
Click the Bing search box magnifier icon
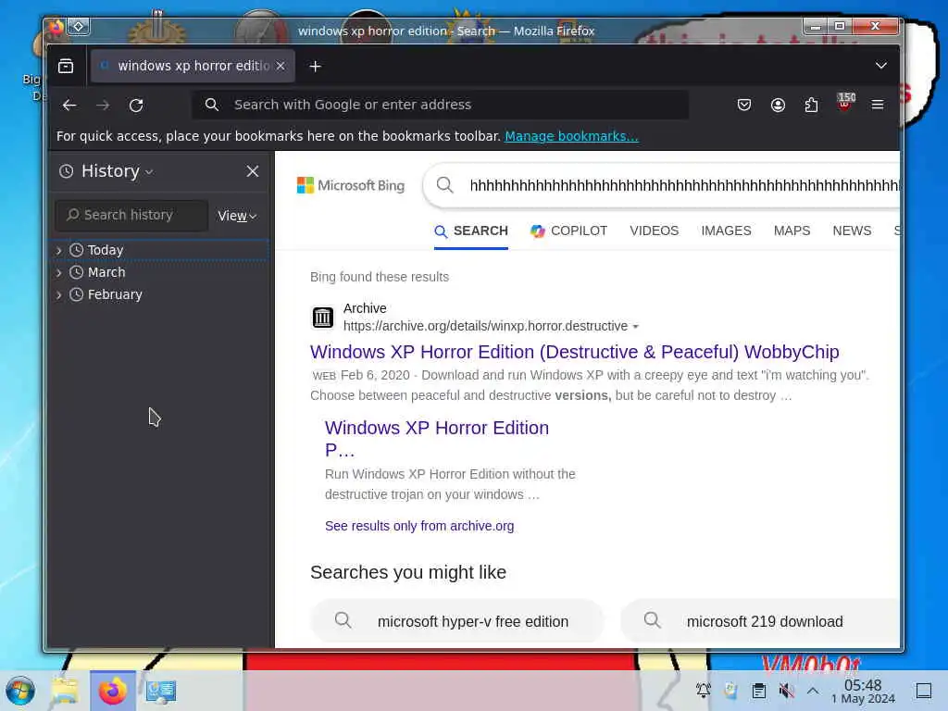[445, 185]
